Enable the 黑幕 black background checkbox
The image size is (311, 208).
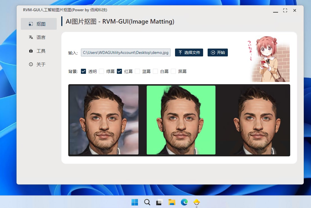(x=173, y=71)
